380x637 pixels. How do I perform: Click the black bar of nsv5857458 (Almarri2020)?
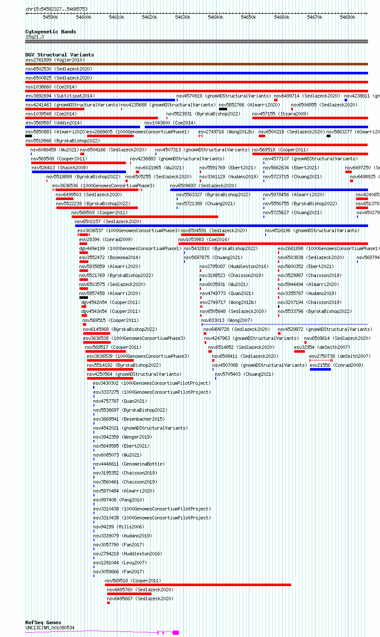point(83,298)
